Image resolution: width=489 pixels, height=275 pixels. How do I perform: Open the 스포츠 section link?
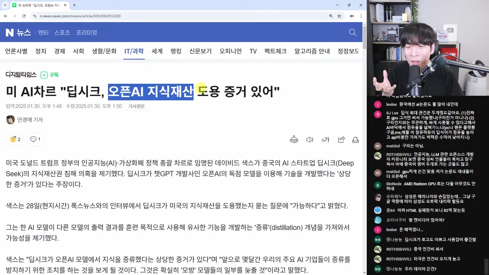tap(62, 32)
